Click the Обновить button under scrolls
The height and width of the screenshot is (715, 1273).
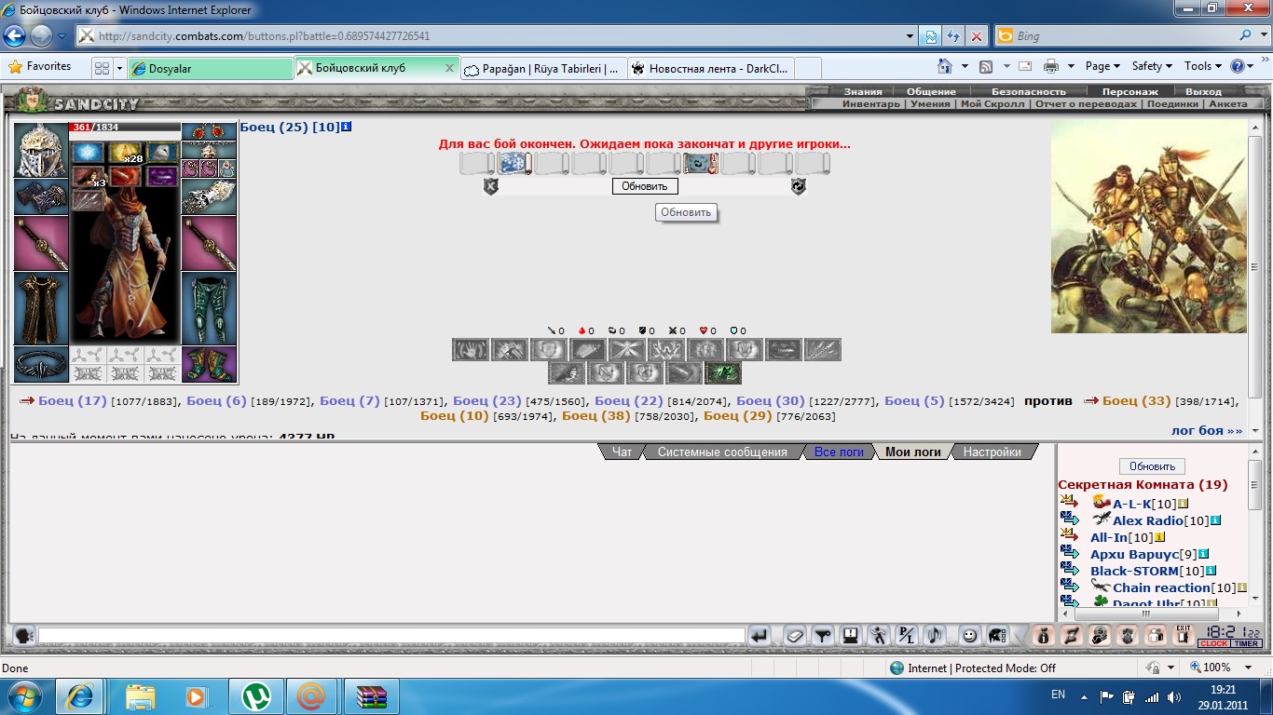point(645,186)
